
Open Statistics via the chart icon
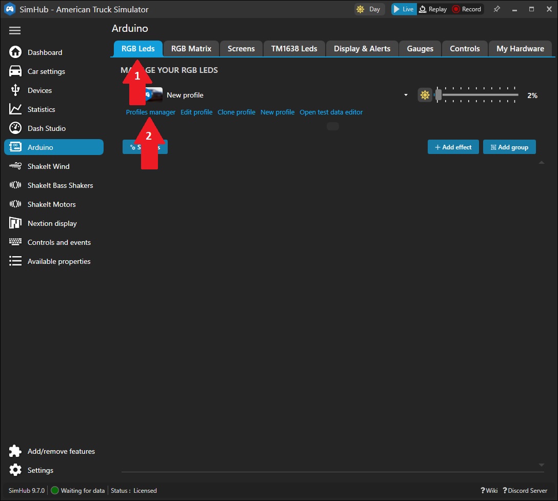click(15, 109)
